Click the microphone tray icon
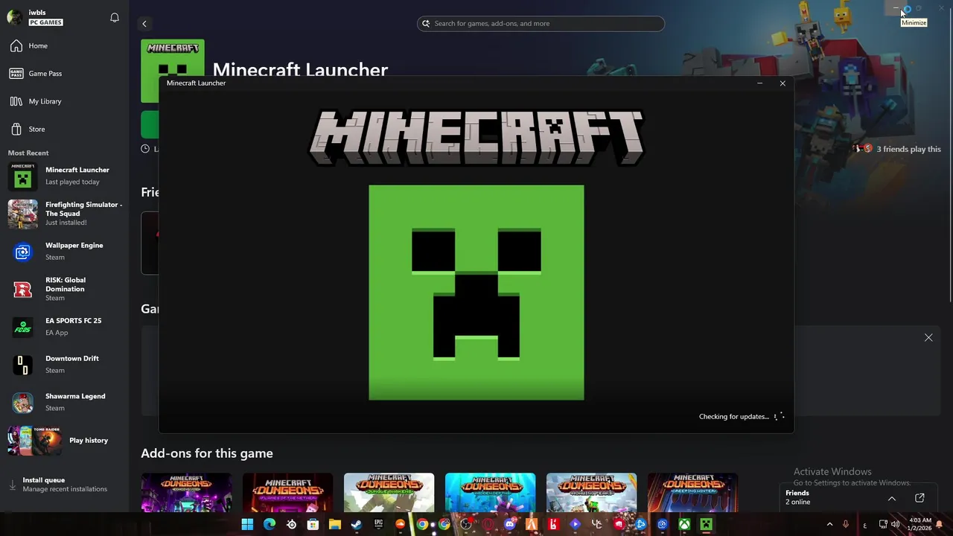This screenshot has width=953, height=536. [x=845, y=524]
